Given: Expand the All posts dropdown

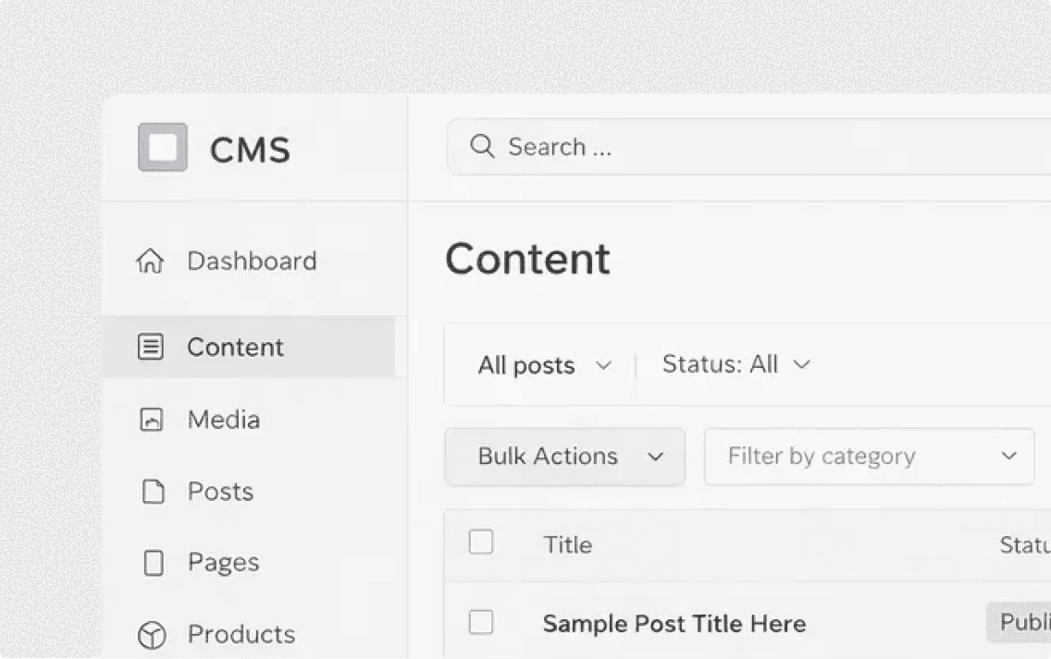Looking at the screenshot, I should click(544, 365).
